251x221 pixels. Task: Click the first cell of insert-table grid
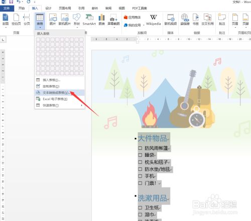[38, 40]
